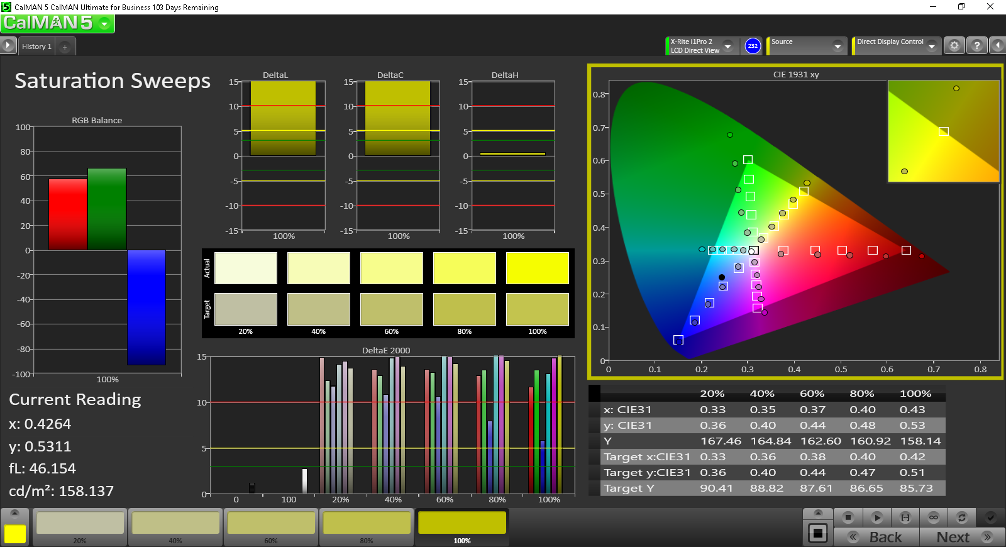Viewport: 1006px width, 547px height.
Task: Click the CIE 1931 xy chart title
Action: coord(796,74)
